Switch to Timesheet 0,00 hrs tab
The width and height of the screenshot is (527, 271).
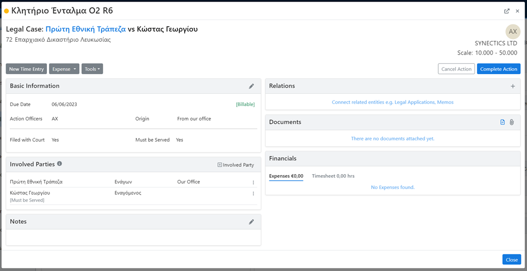pos(333,176)
